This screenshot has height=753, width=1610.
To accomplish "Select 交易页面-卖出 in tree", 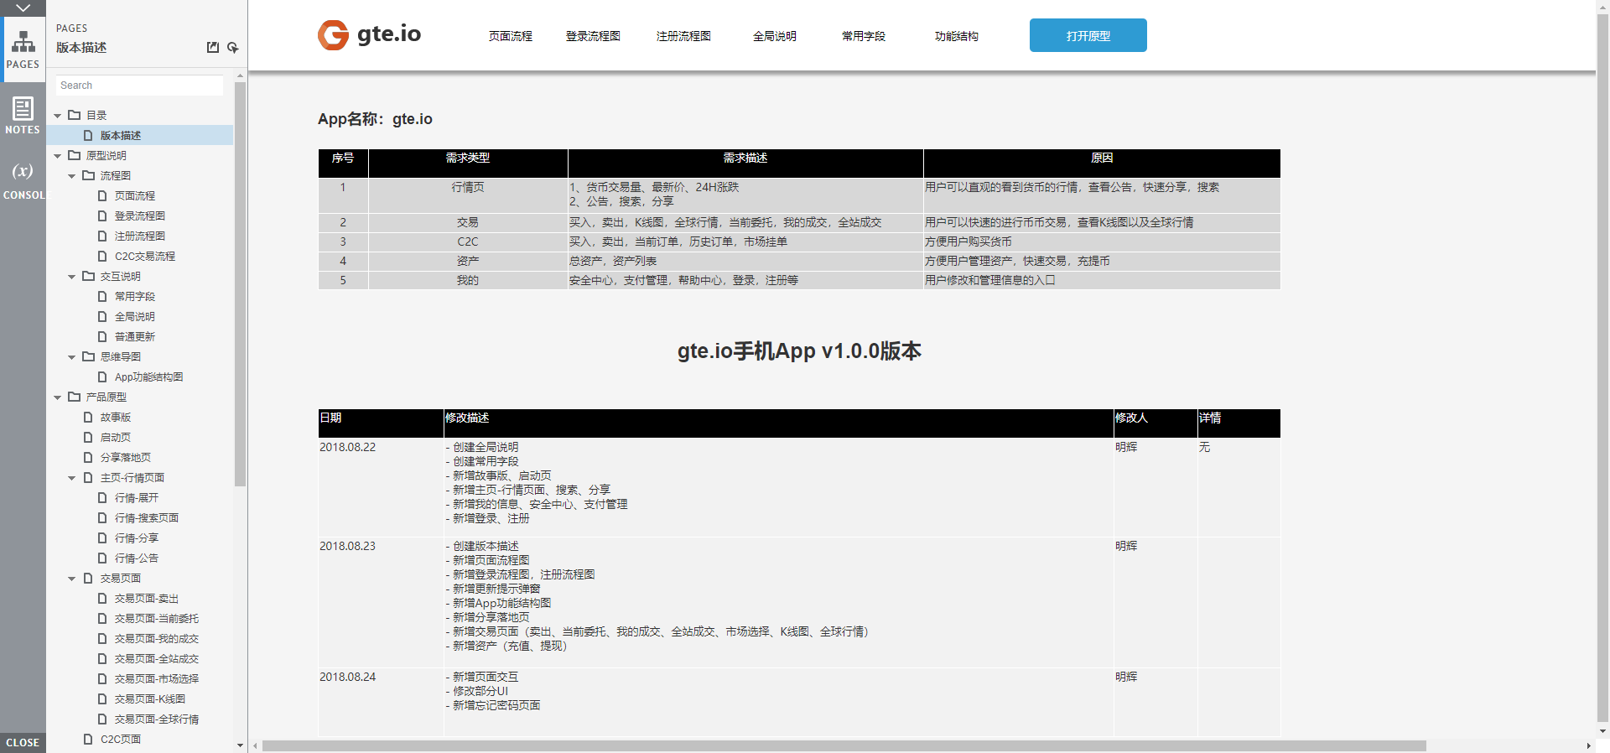I will pyautogui.click(x=147, y=598).
